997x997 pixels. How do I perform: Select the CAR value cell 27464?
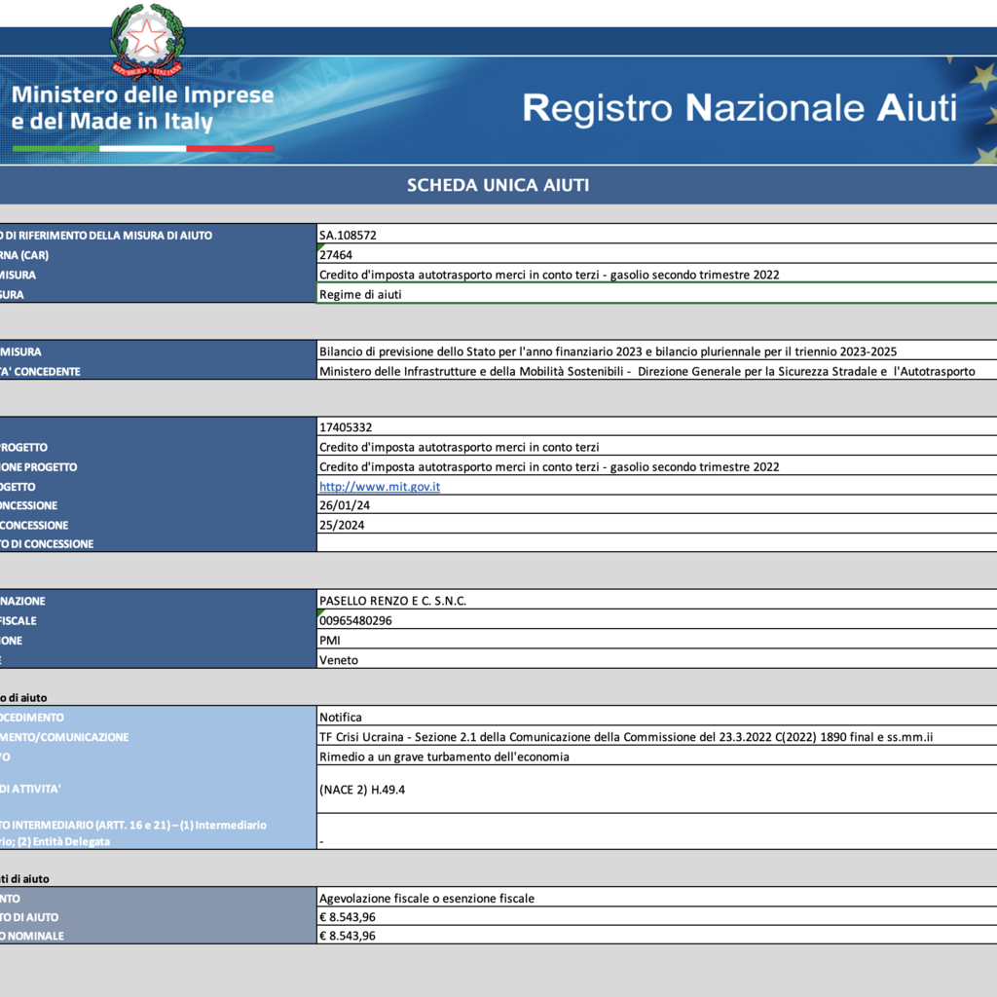click(x=656, y=255)
